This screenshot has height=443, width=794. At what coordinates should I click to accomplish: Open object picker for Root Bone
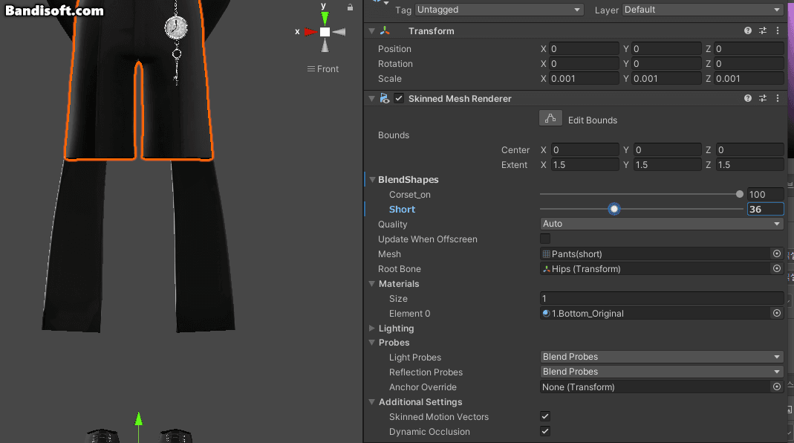coord(777,268)
